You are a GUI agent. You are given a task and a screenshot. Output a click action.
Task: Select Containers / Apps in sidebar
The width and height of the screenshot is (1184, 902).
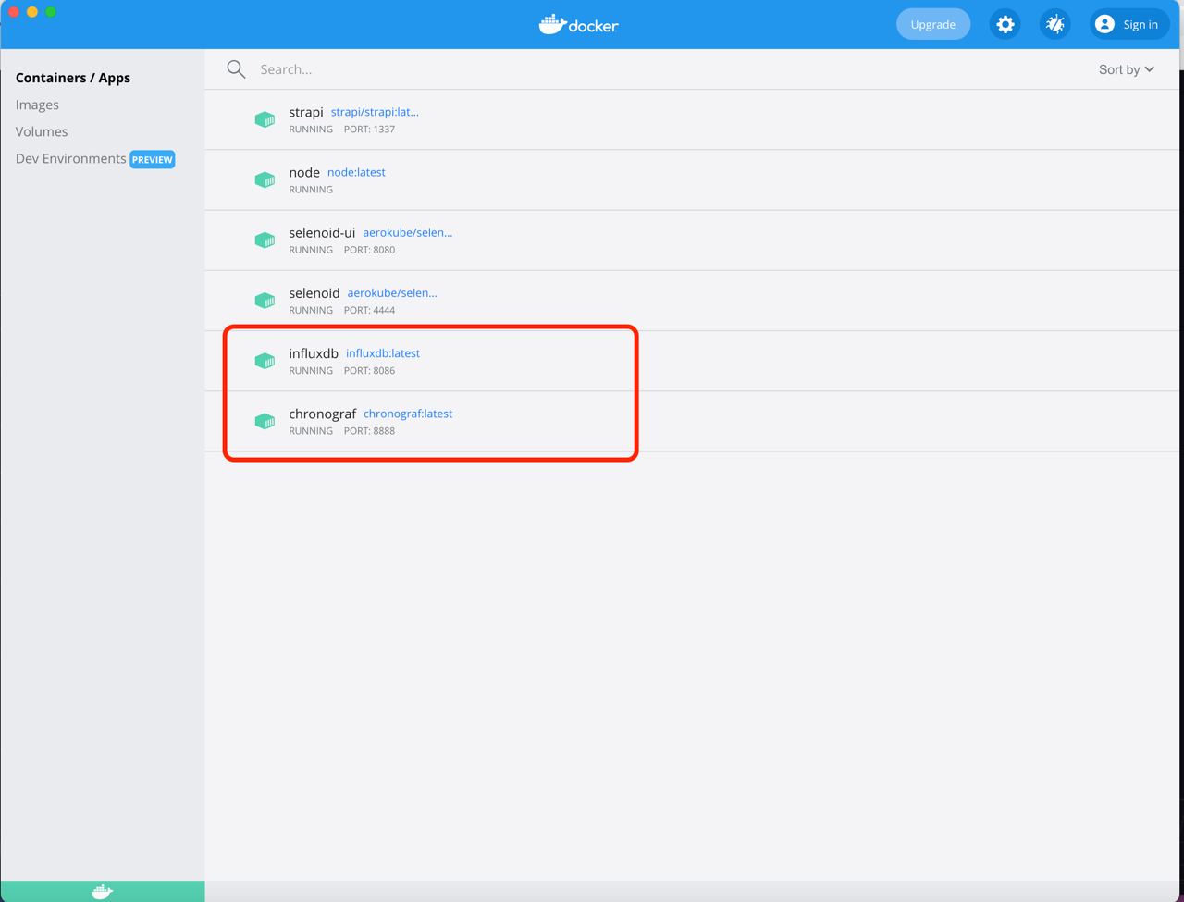(73, 78)
